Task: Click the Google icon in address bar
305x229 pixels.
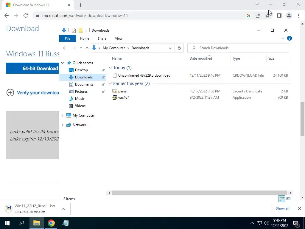Action: click(x=248, y=16)
